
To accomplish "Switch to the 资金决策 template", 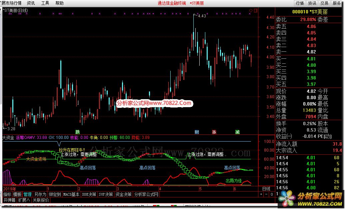I will coord(123,194).
